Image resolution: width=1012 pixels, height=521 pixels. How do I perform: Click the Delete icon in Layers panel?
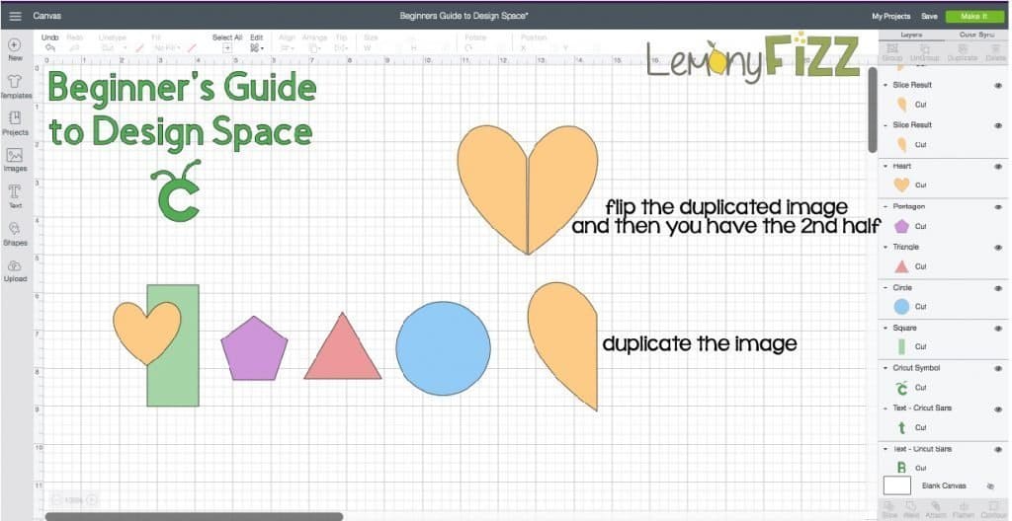click(x=994, y=49)
